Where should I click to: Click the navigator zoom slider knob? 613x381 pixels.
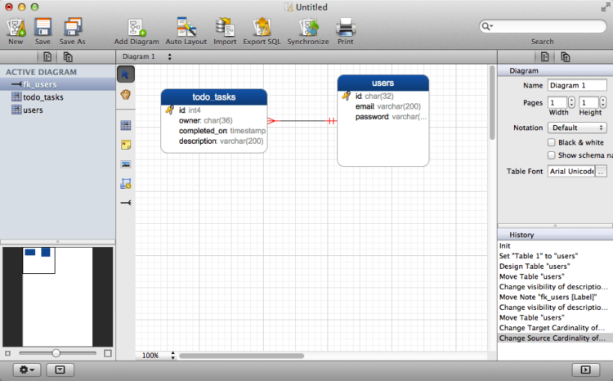pos(56,353)
